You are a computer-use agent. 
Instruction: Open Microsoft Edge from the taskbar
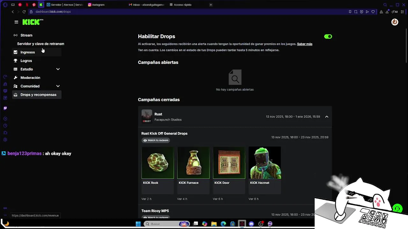[223, 224]
